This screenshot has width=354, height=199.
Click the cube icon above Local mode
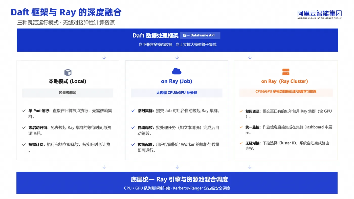coord(68,73)
